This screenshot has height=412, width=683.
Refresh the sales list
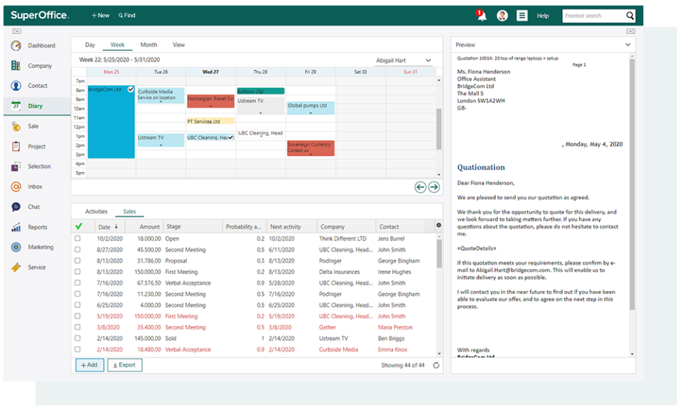tap(436, 365)
